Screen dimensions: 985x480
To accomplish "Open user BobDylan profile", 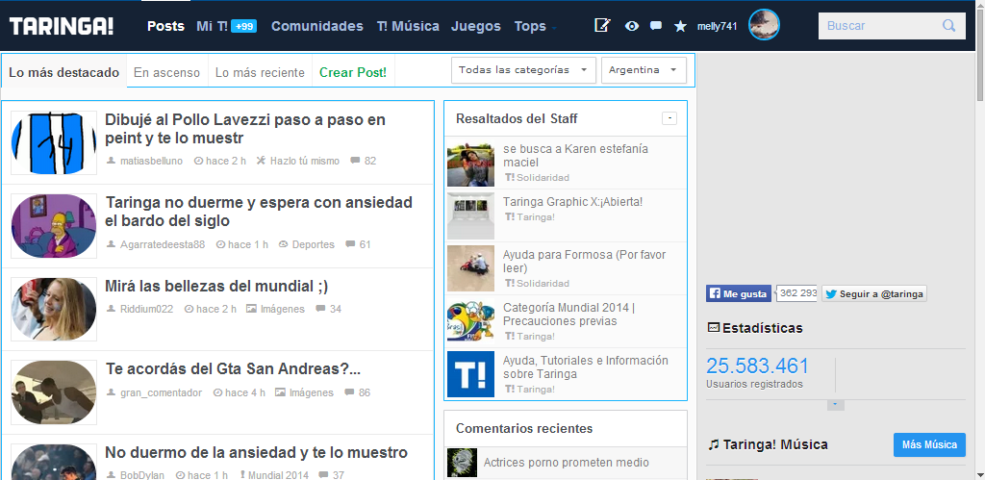I will [142, 475].
